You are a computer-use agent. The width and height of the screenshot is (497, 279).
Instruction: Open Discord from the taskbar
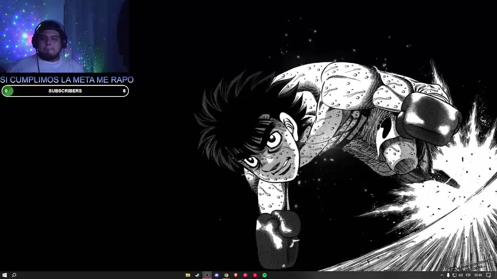(x=217, y=275)
